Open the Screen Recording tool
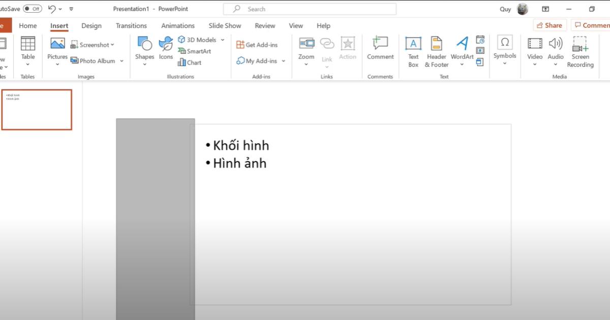Screen dimensions: 610x320 coord(580,51)
